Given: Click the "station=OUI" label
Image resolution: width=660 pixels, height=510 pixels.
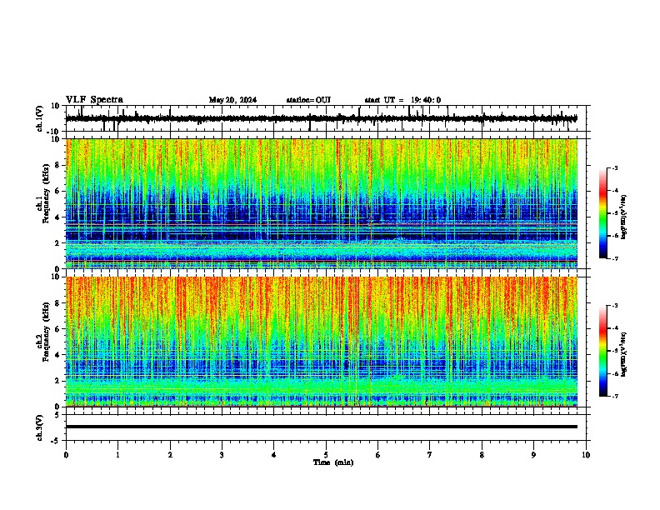Looking at the screenshot, I should click(308, 100).
